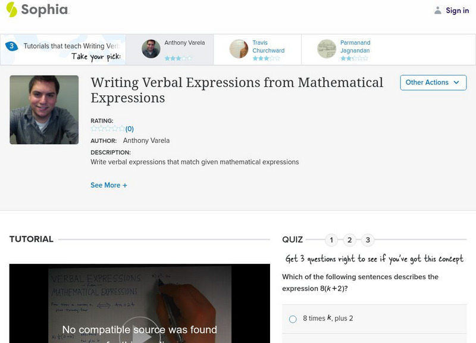Expand the description with See More +

click(109, 185)
